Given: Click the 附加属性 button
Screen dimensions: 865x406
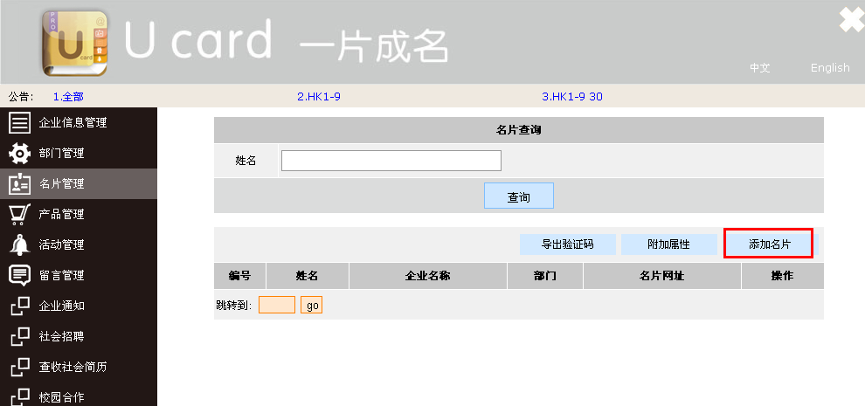Looking at the screenshot, I should pyautogui.click(x=668, y=244).
